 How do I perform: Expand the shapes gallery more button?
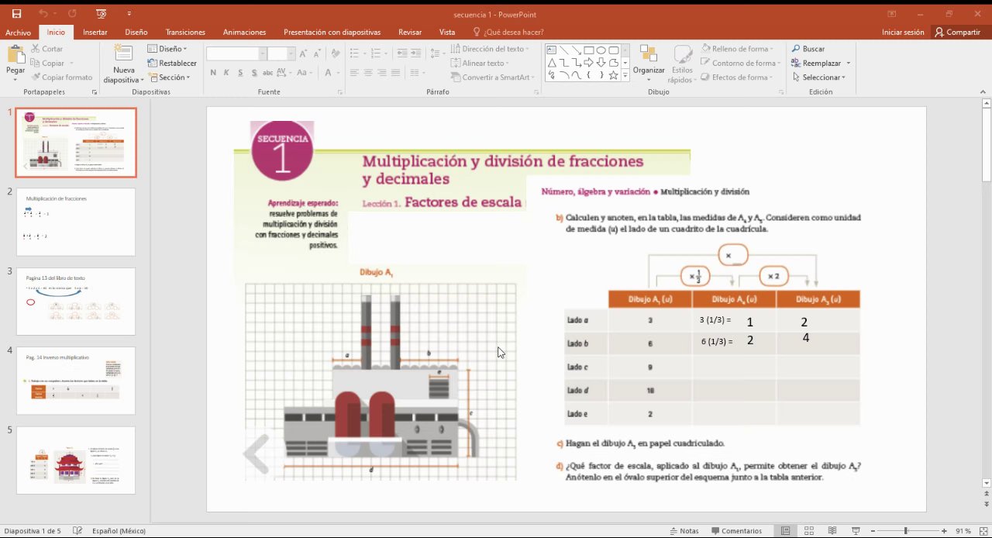(x=625, y=76)
